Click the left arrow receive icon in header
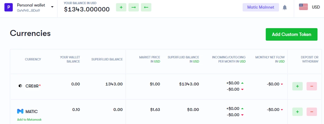The image size is (324, 124). click(146, 7)
